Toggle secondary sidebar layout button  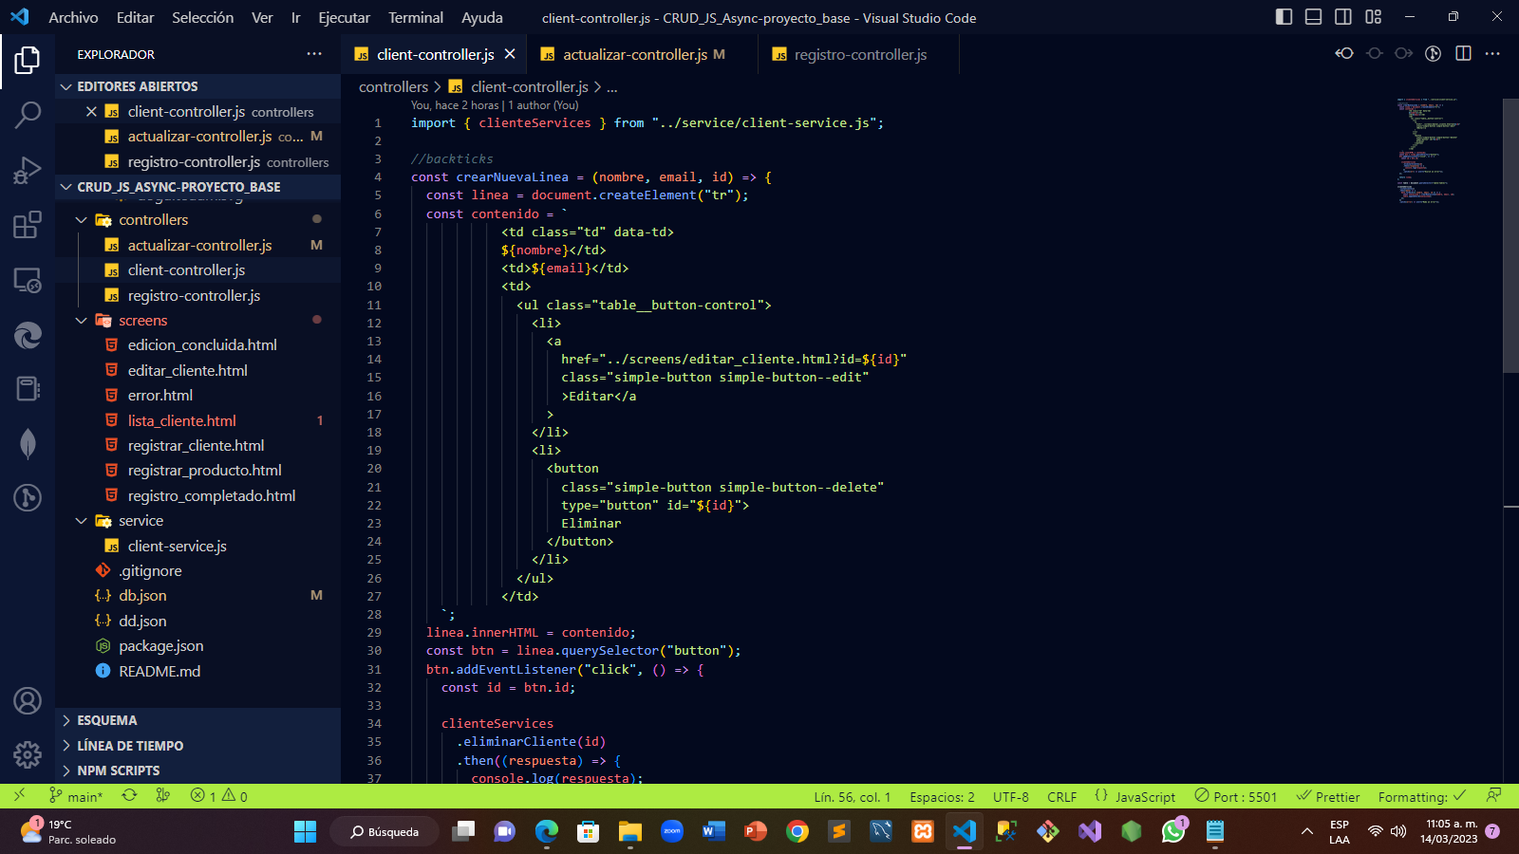[x=1342, y=17]
